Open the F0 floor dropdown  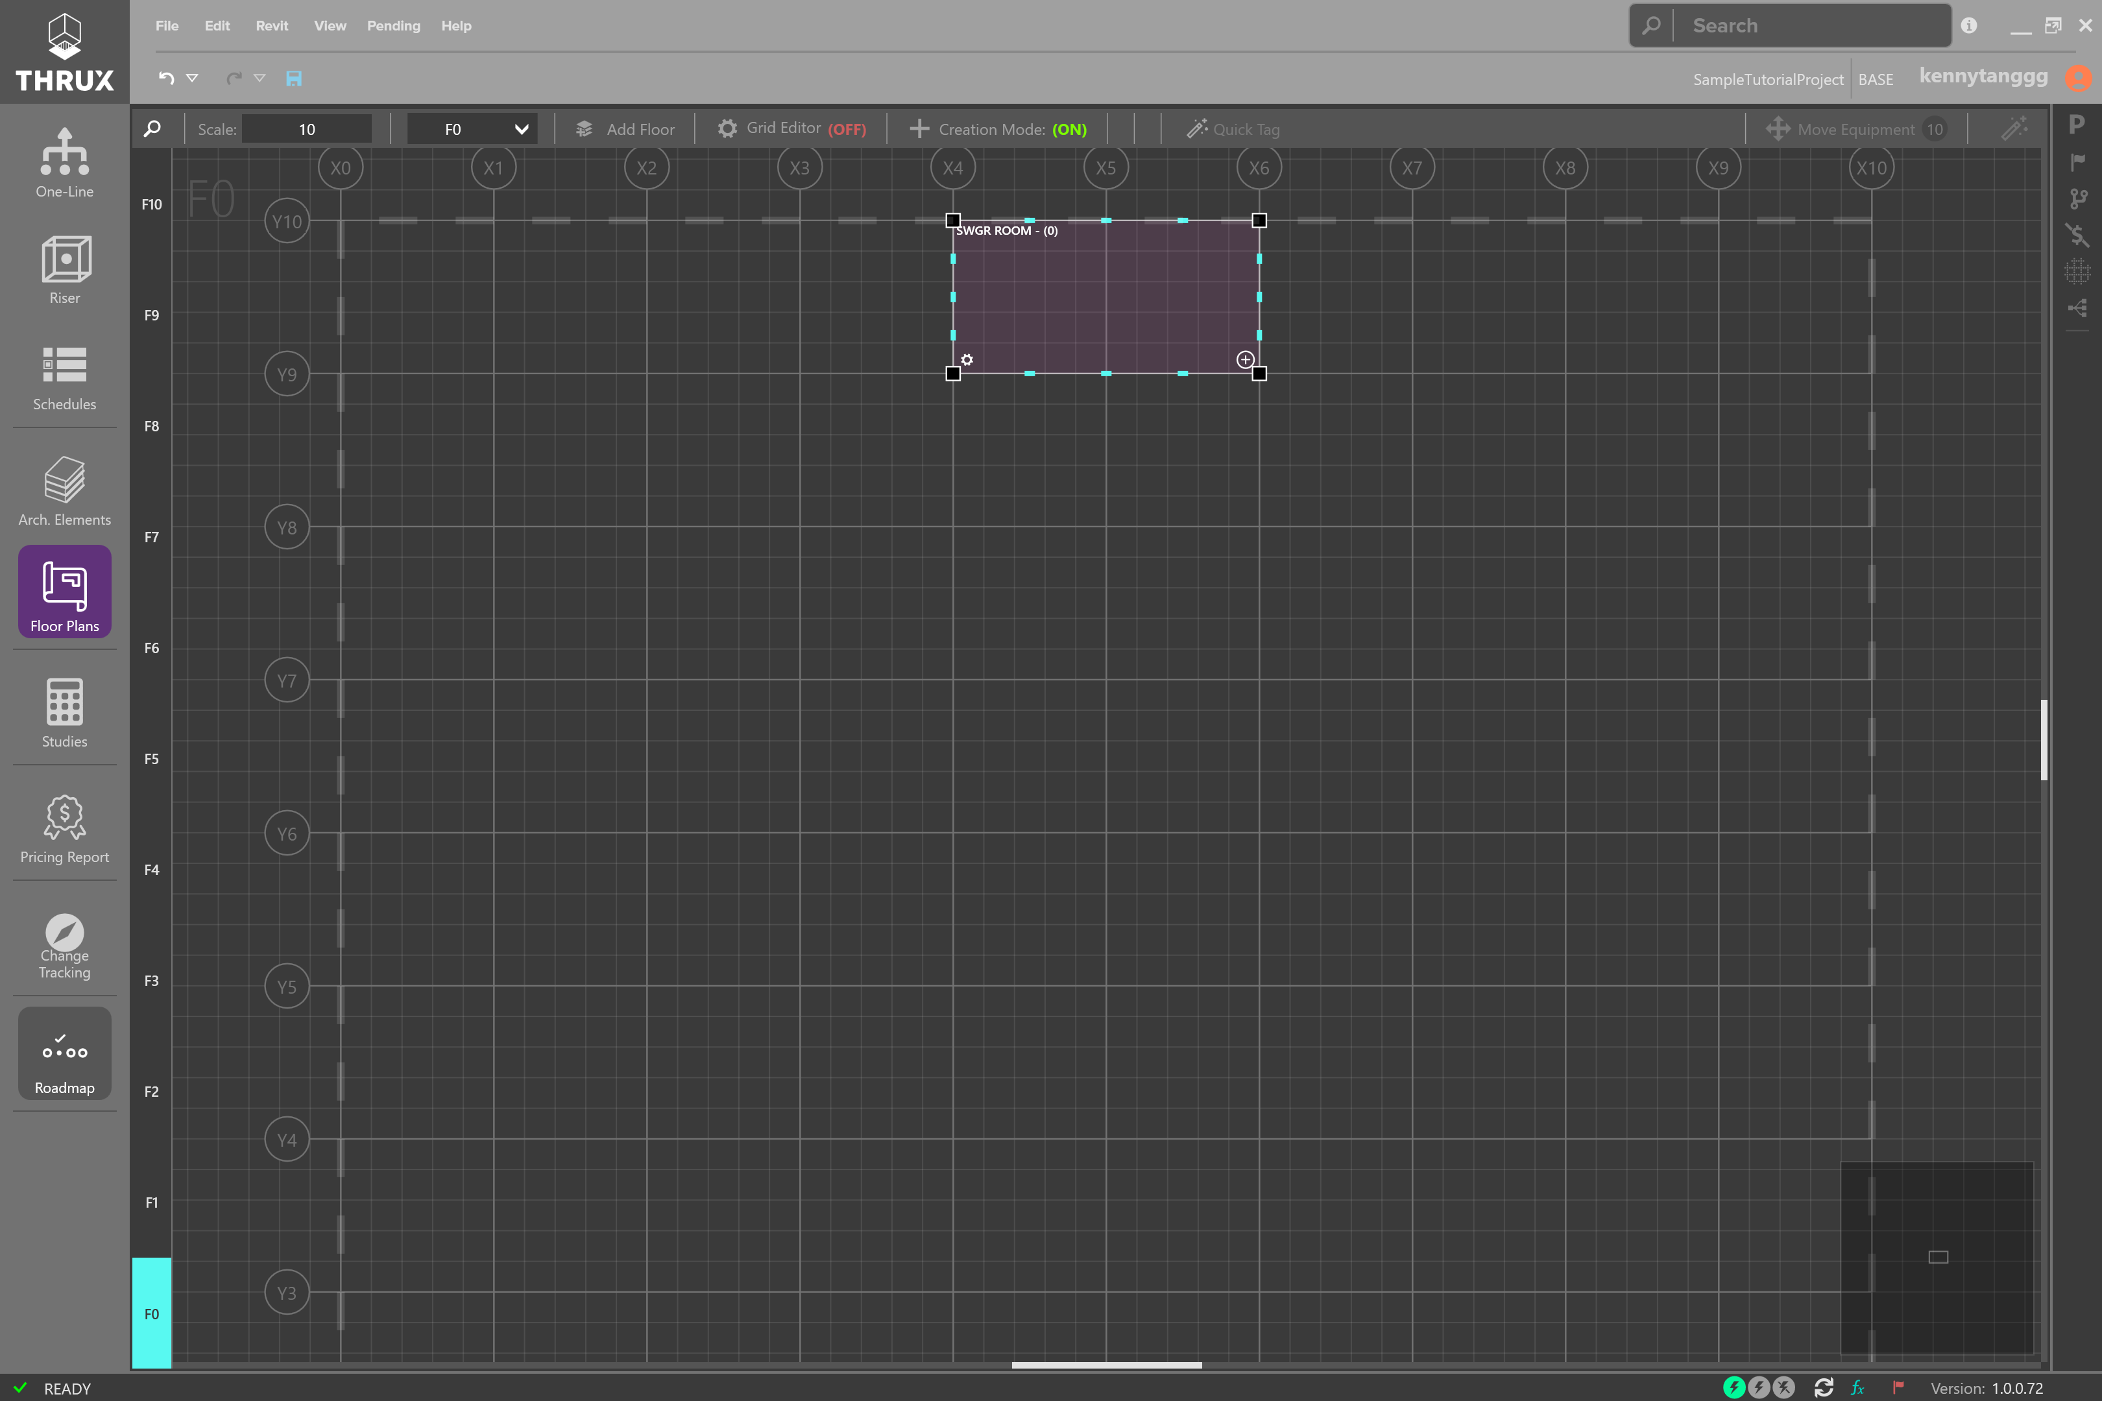(x=472, y=128)
